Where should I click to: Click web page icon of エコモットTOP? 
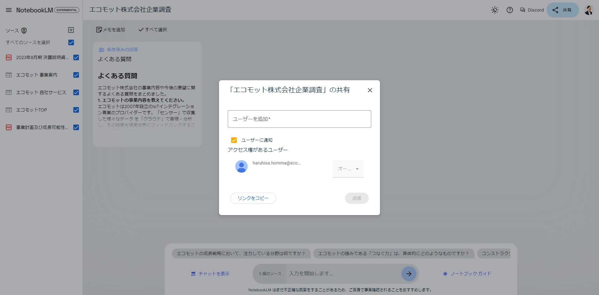[x=9, y=110]
